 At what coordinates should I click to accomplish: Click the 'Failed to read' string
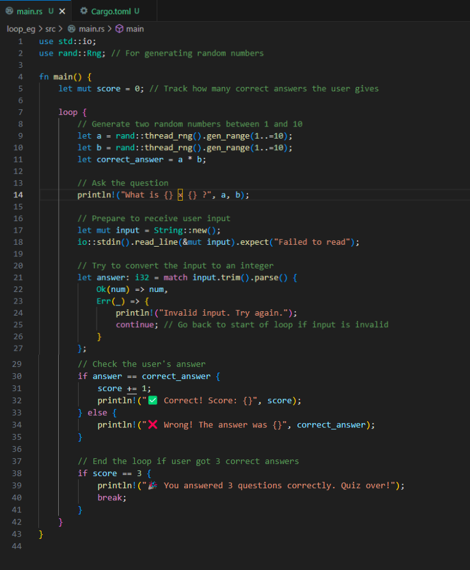tap(312, 242)
